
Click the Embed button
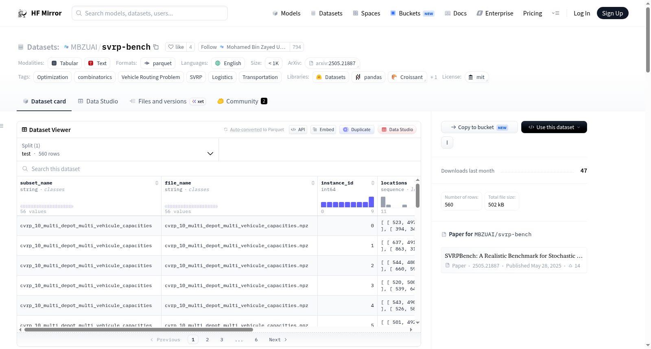click(323, 130)
